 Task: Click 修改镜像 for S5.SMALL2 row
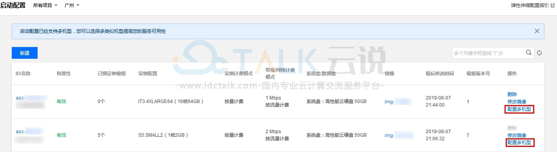[517, 135]
